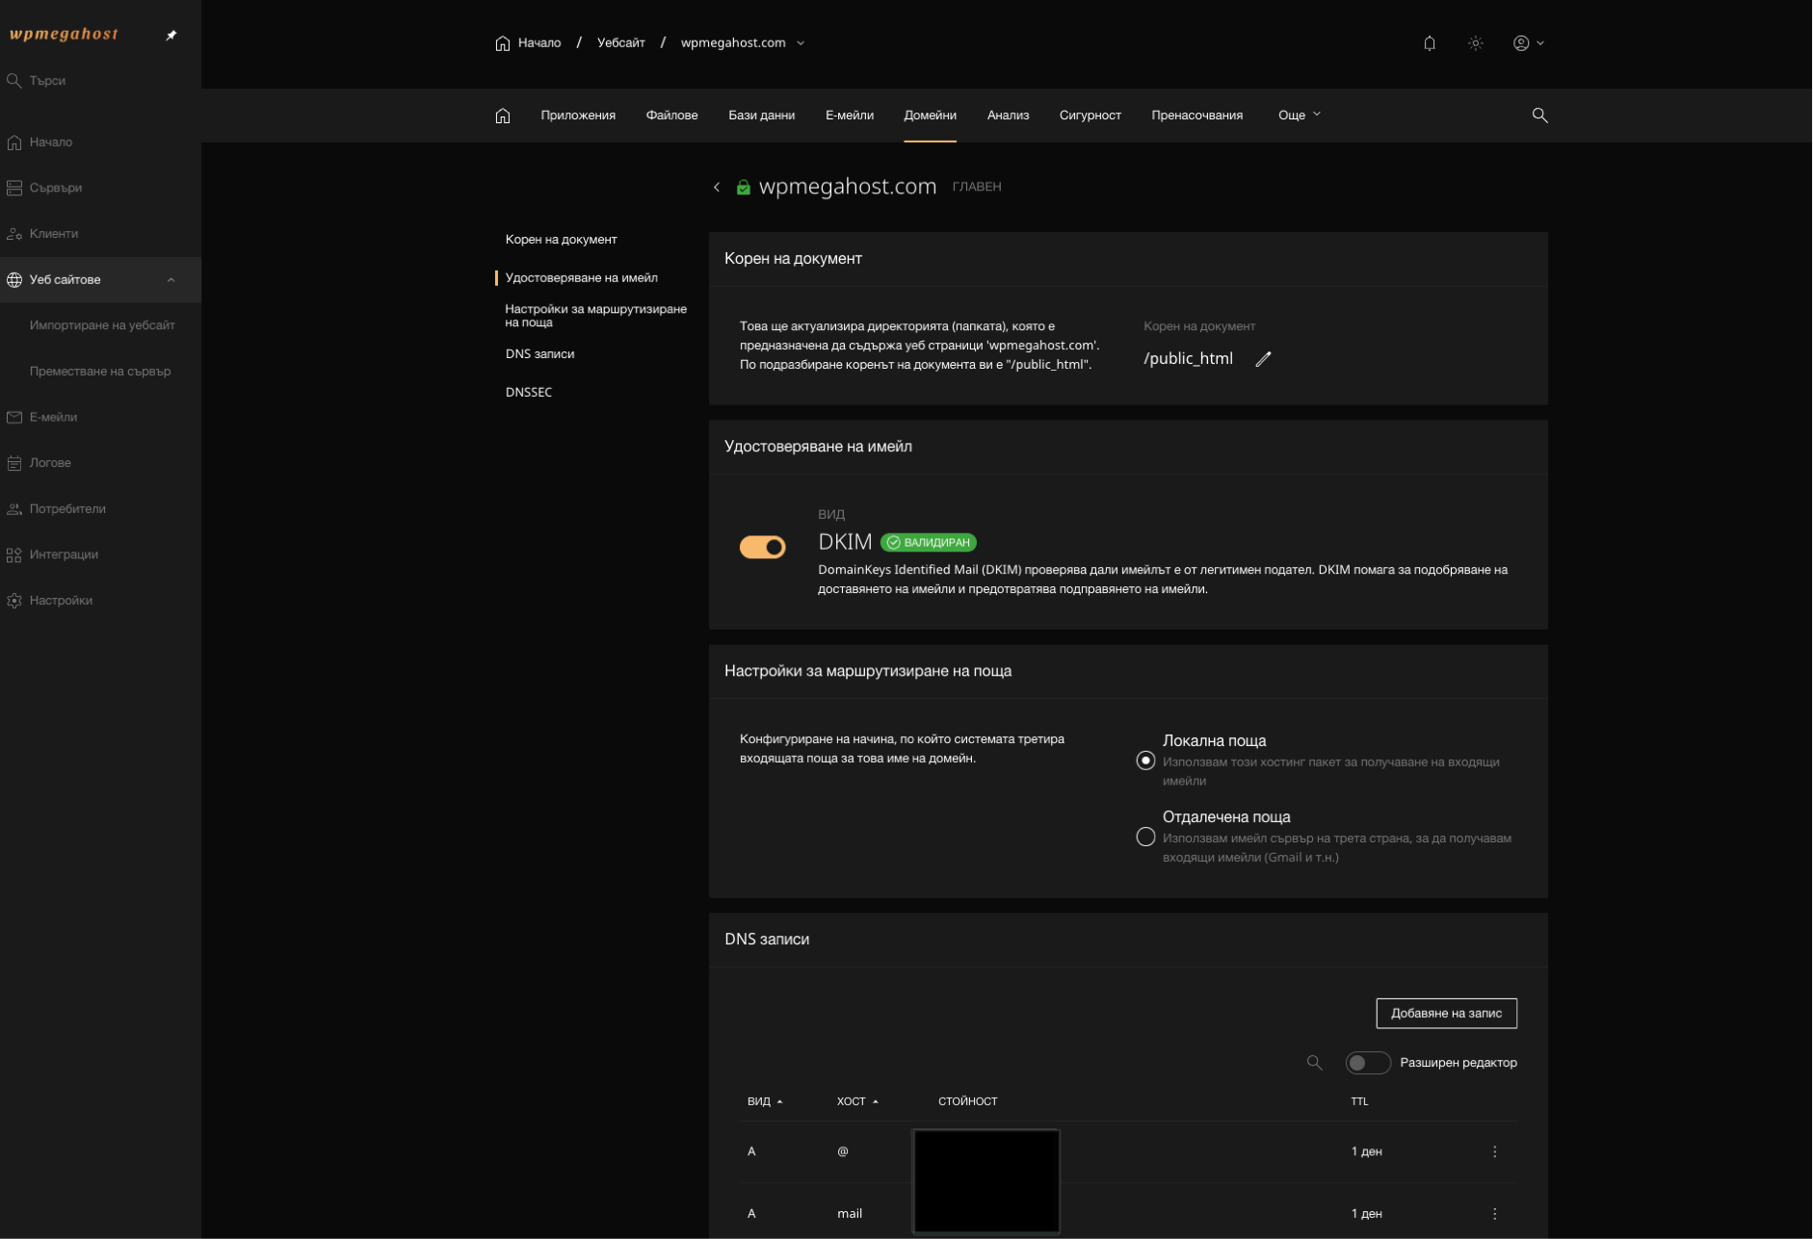The width and height of the screenshot is (1813, 1239).
Task: Click the Уеб сайтове globe icon
Action: coord(14,280)
